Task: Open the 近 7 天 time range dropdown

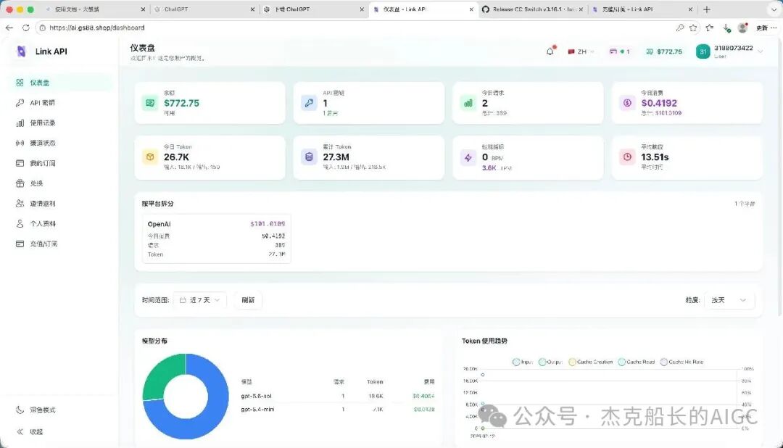Action: [200, 300]
